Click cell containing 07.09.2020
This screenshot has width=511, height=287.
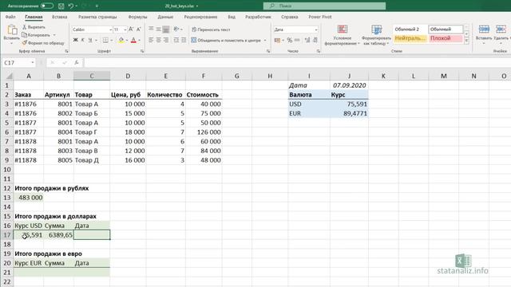click(349, 85)
